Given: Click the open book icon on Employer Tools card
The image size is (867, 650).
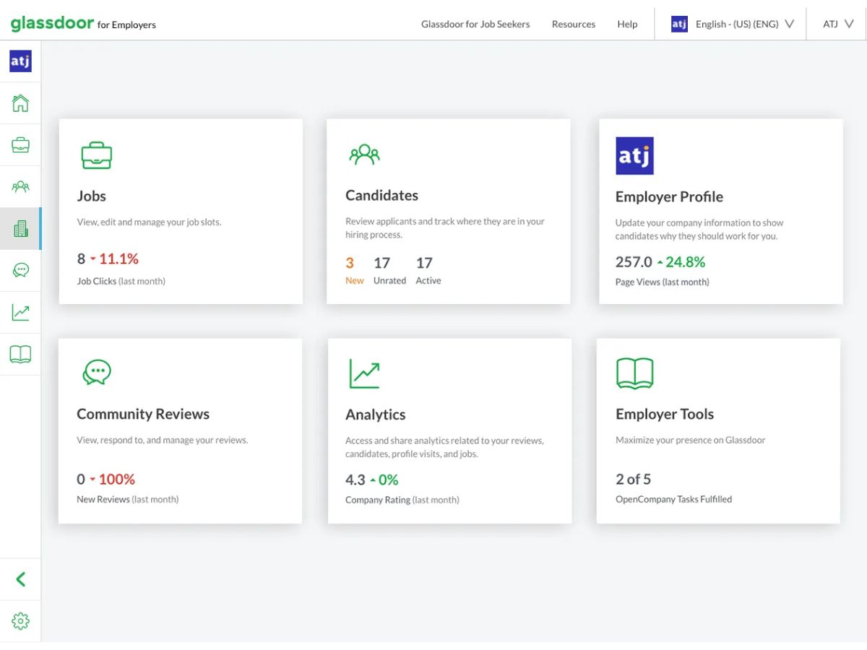Looking at the screenshot, I should pyautogui.click(x=634, y=373).
